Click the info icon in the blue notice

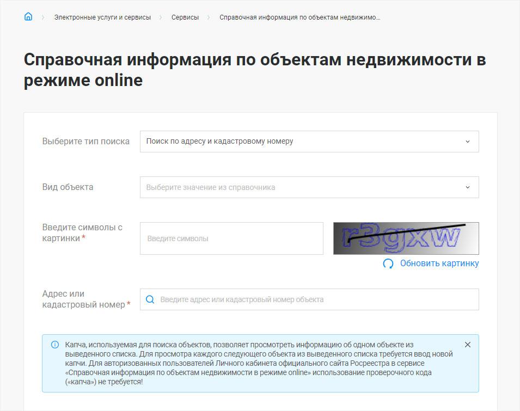[54, 345]
